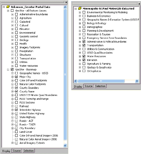
Task: Select the Roads - TIGER layer name
Action: (27, 124)
